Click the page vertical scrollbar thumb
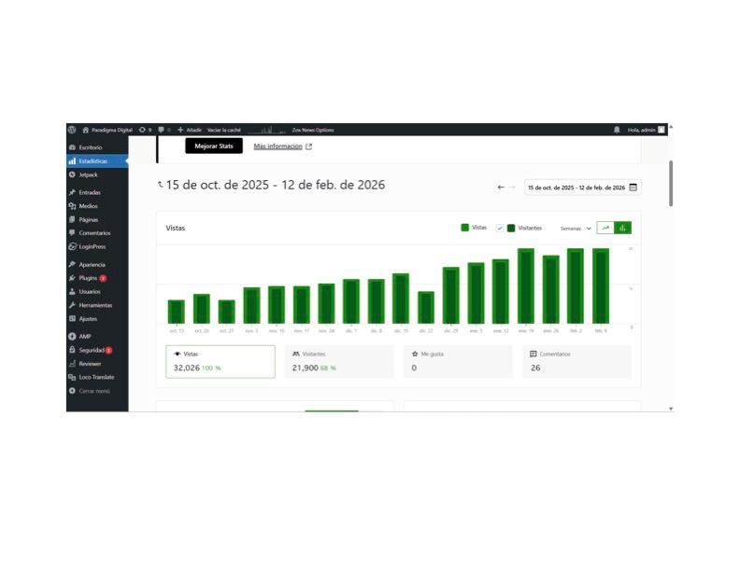The width and height of the screenshot is (740, 571). click(x=671, y=183)
